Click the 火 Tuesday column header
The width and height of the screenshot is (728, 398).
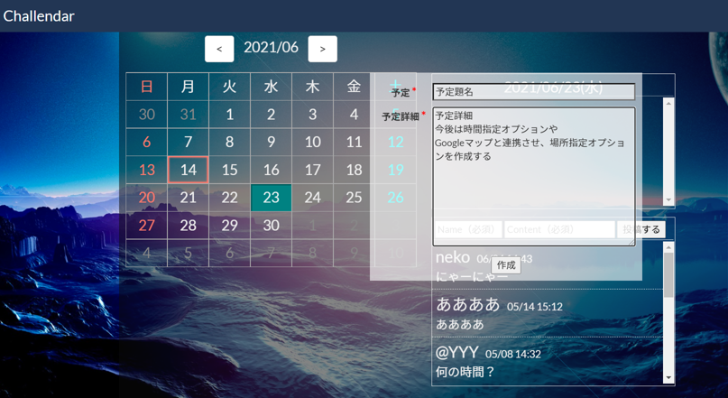230,87
